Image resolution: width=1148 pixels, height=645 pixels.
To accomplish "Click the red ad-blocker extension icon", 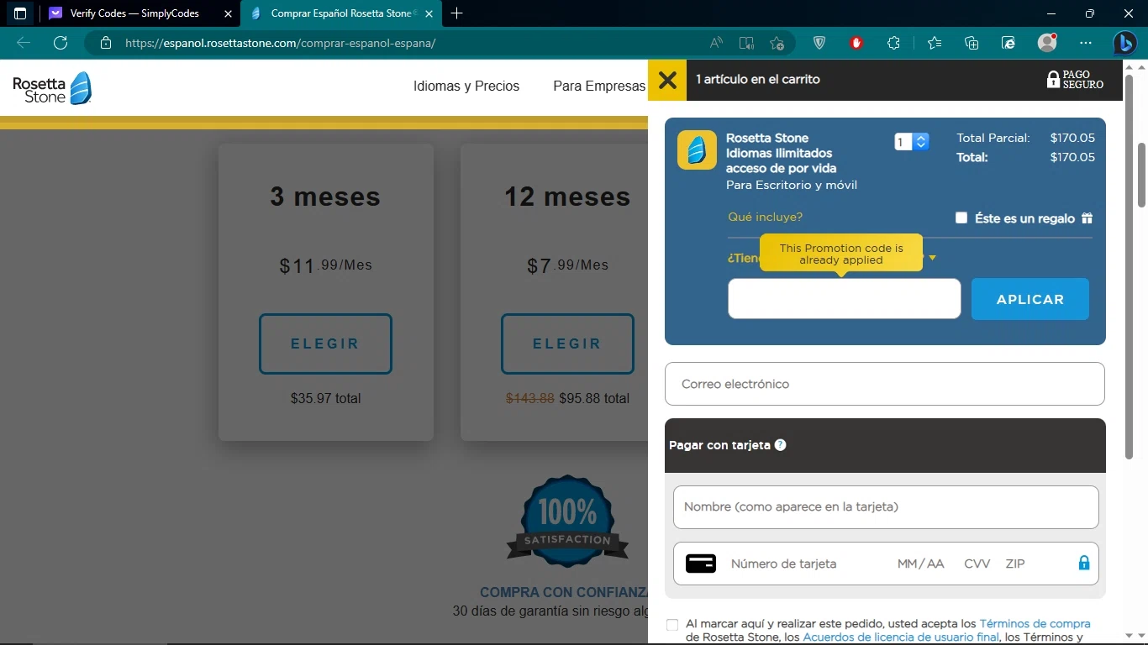I will [x=856, y=43].
